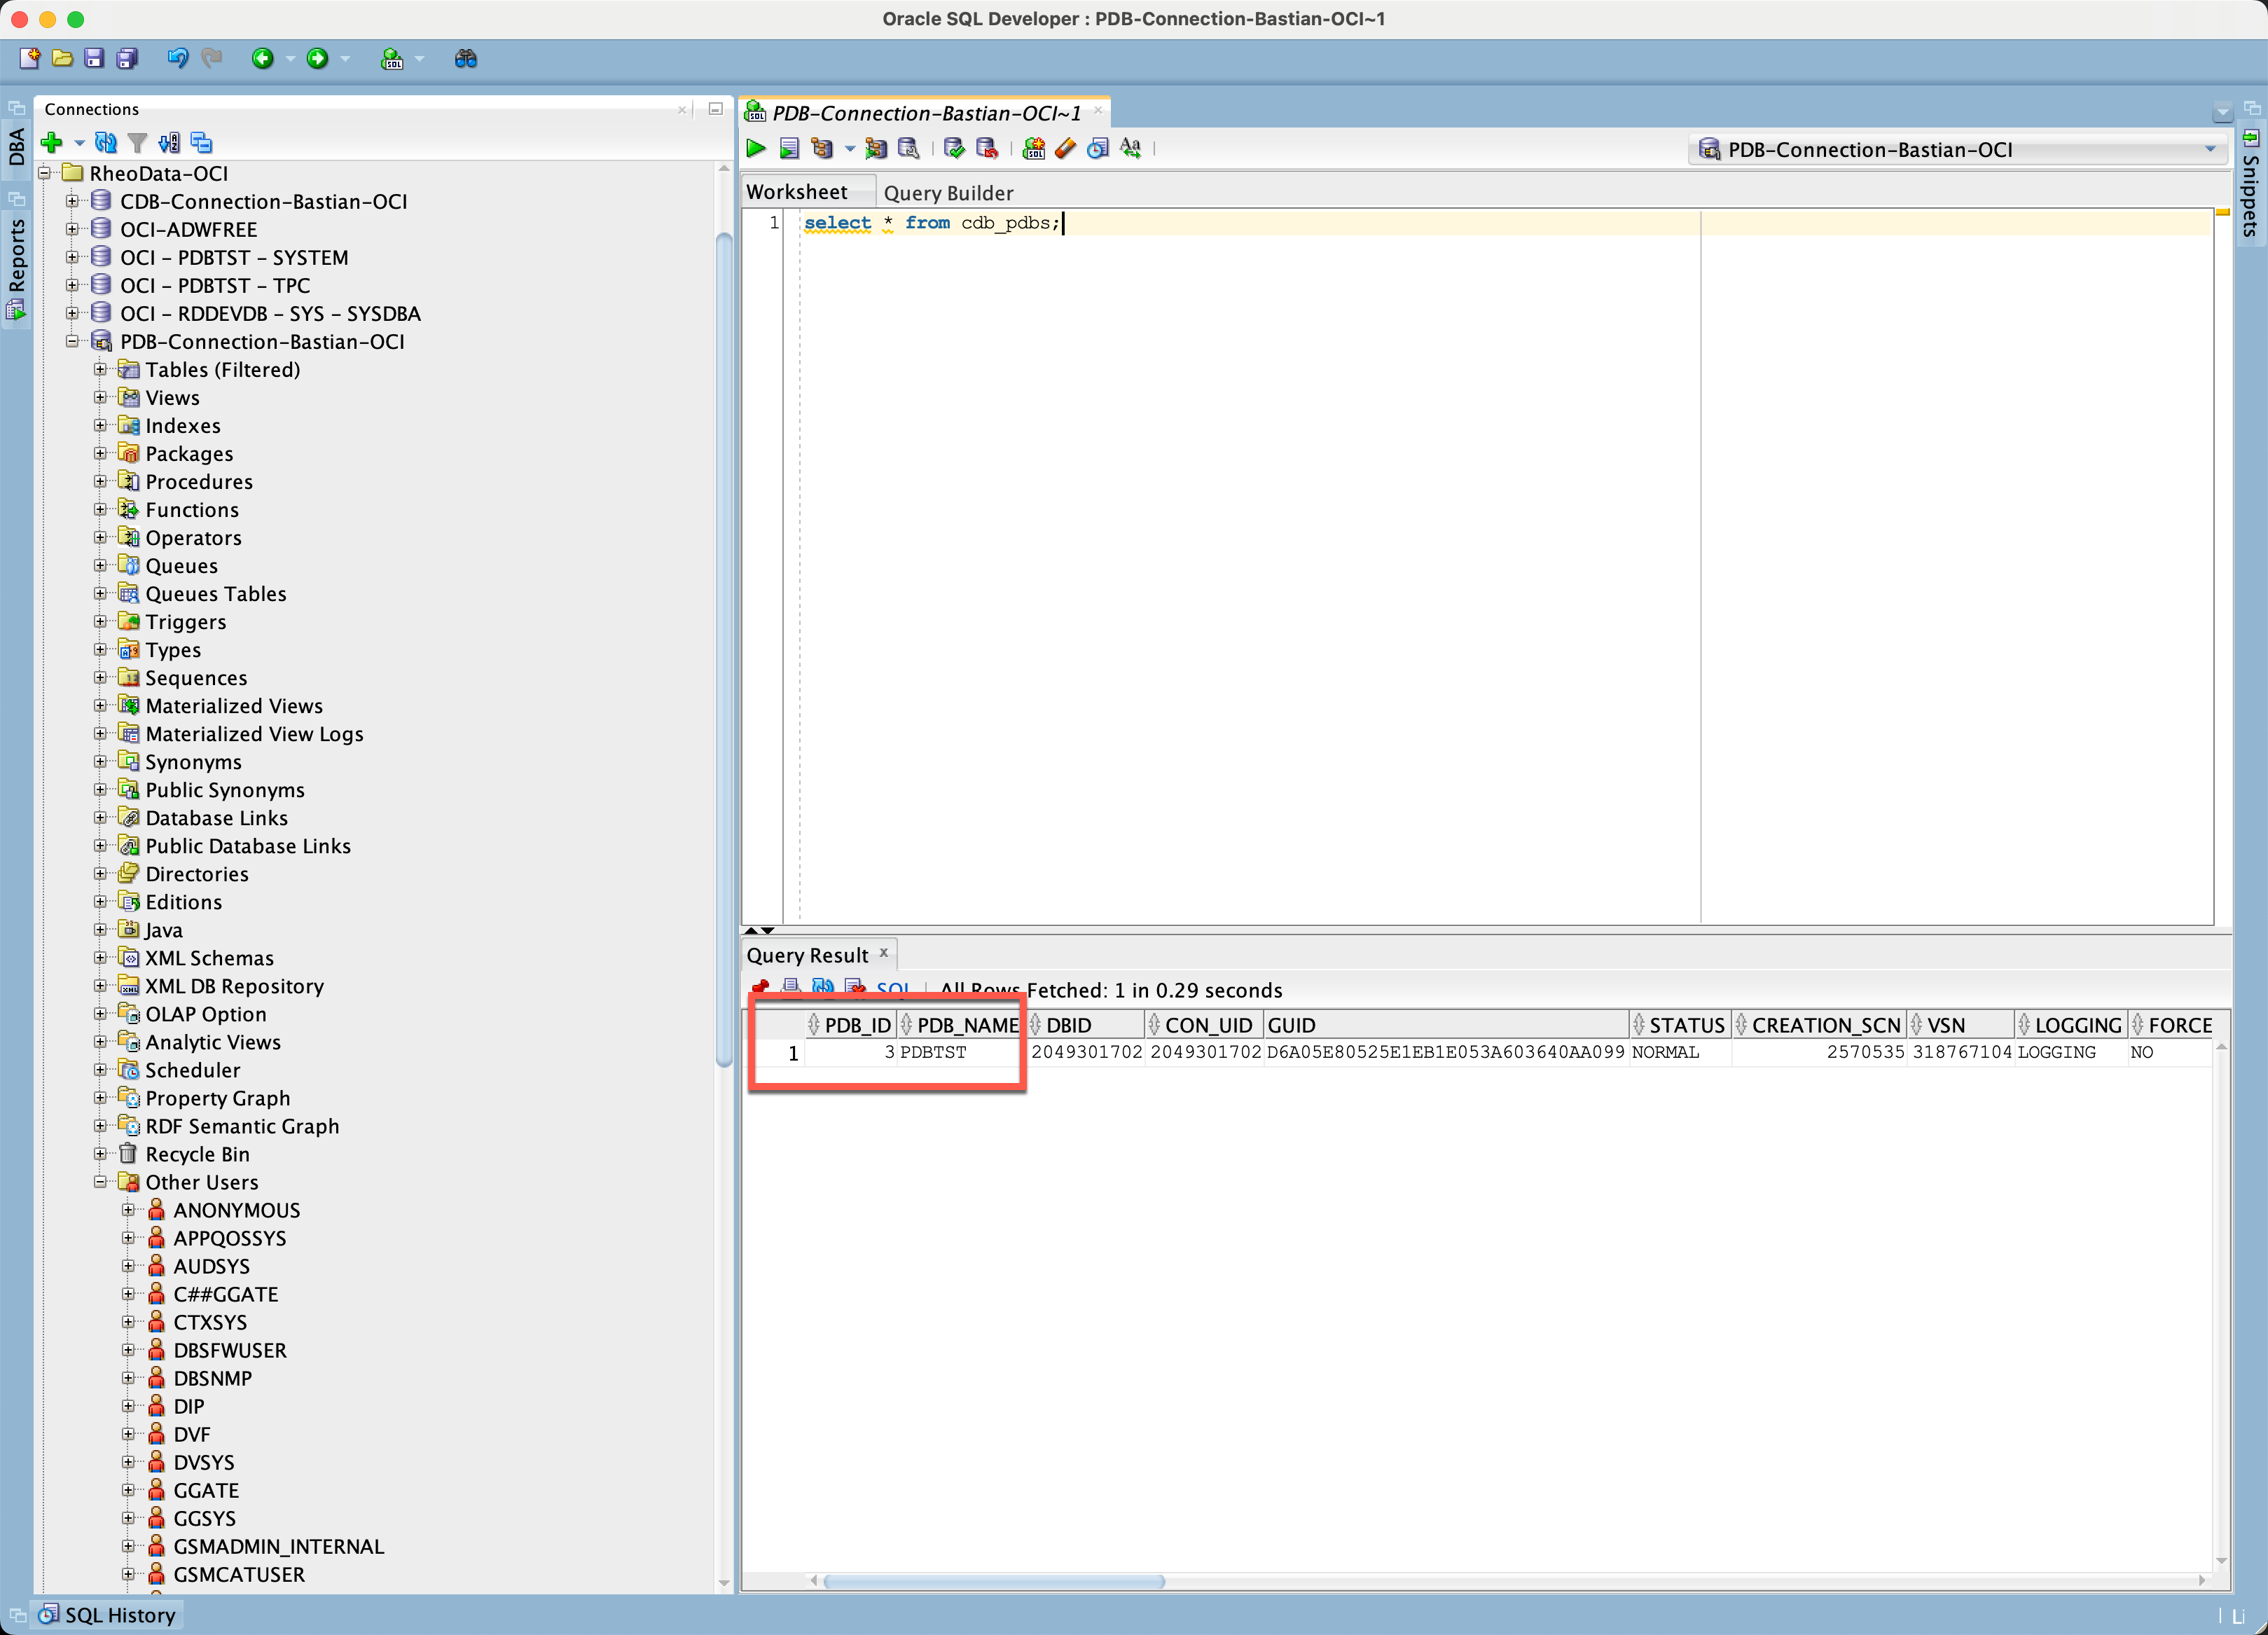Click the green Back navigation arrow

click(263, 59)
